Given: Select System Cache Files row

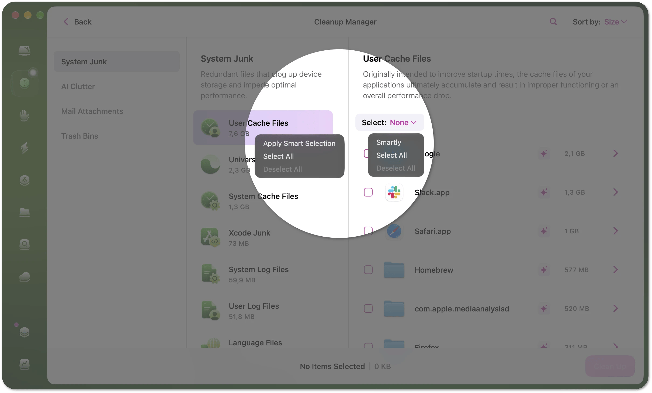Looking at the screenshot, I should pos(263,201).
